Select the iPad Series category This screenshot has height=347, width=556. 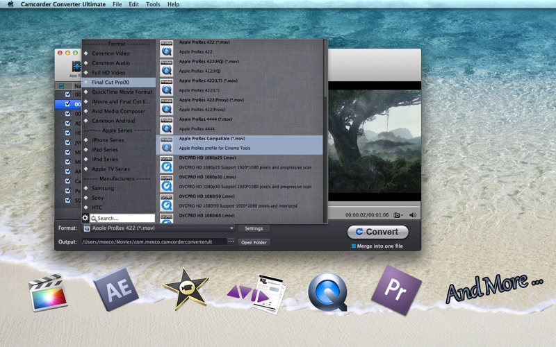coord(118,149)
